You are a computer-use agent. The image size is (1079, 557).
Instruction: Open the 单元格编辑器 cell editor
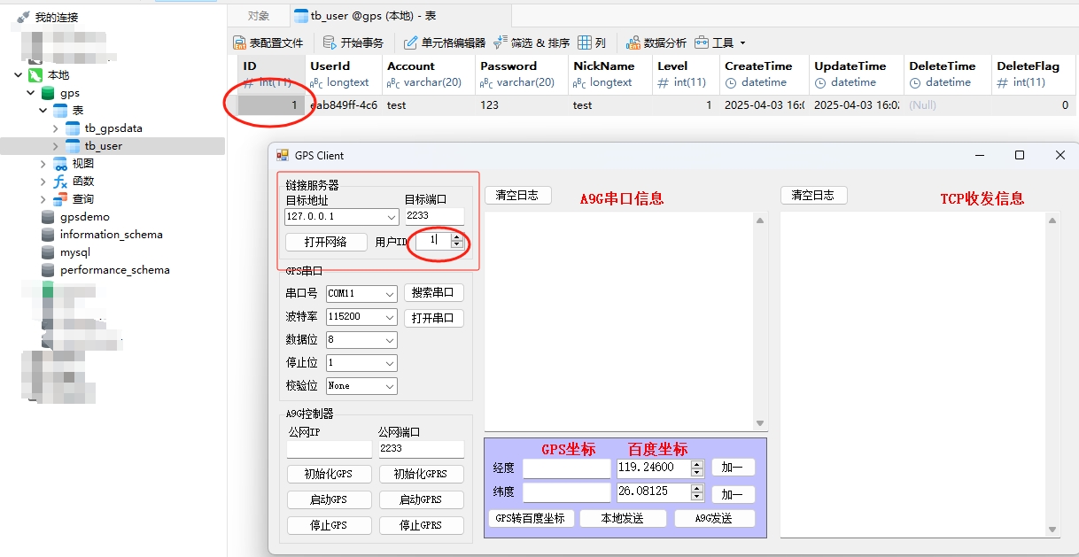tap(445, 43)
